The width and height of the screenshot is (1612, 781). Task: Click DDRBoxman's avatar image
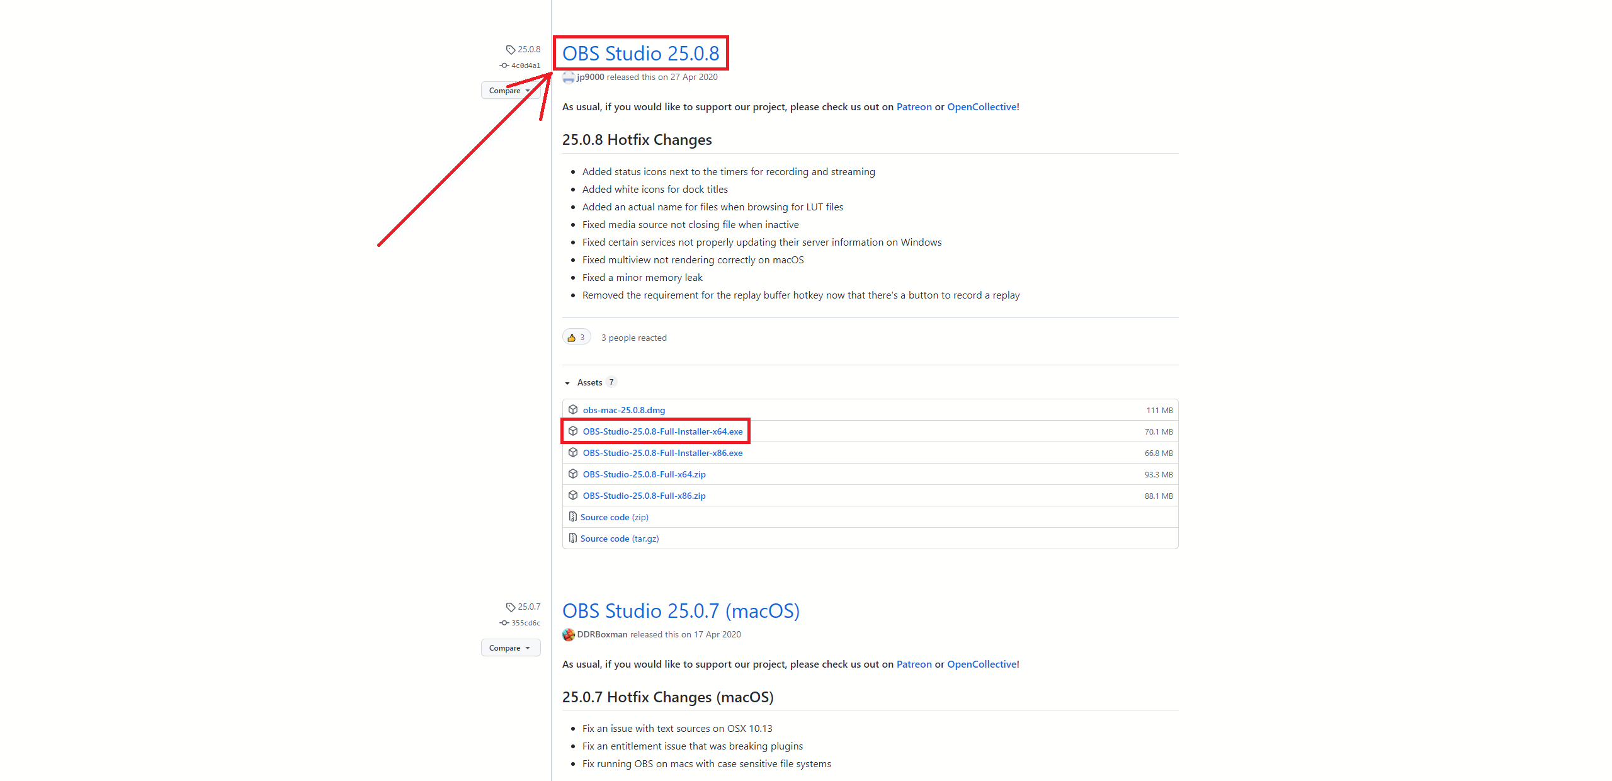[569, 635]
